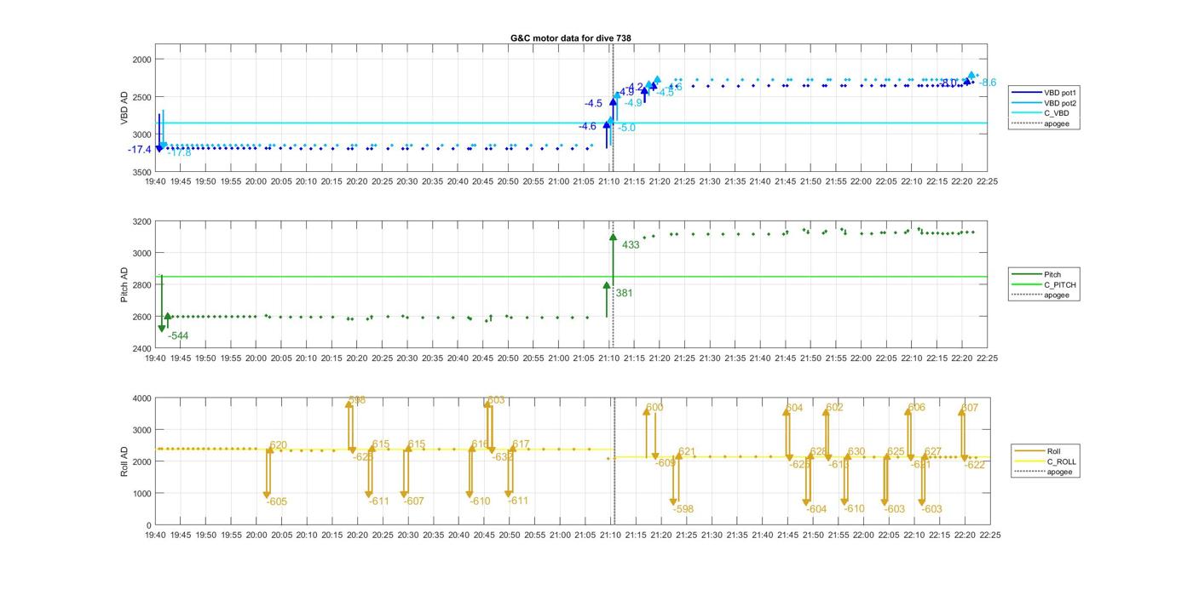This screenshot has height=590, width=1193.
Task: Click the '607' label in the Roll plot
Action: point(971,409)
